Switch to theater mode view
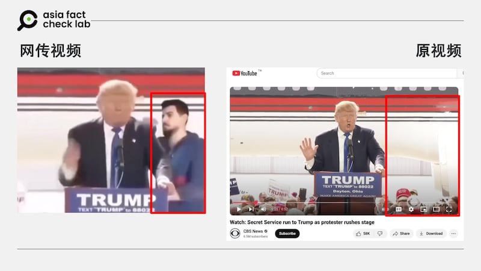Screen dimensions: 481x271 tap(436, 210)
